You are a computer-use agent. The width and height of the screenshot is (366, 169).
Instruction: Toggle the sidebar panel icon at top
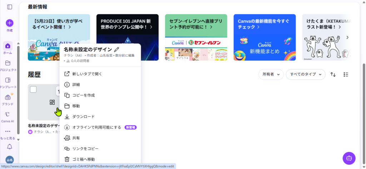(x=10, y=7)
